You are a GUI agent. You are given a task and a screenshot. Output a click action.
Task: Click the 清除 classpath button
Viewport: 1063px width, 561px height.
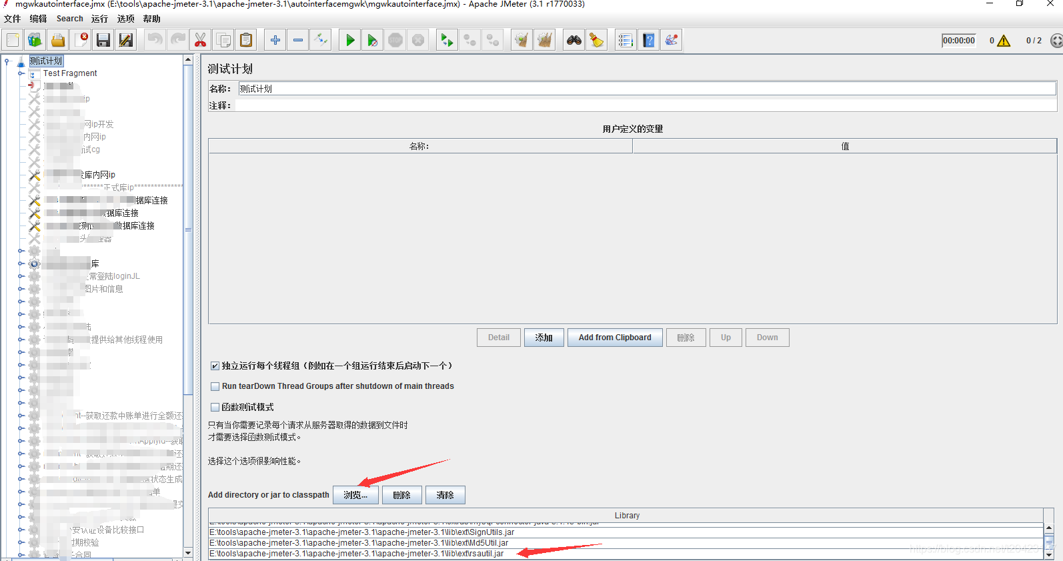click(445, 495)
